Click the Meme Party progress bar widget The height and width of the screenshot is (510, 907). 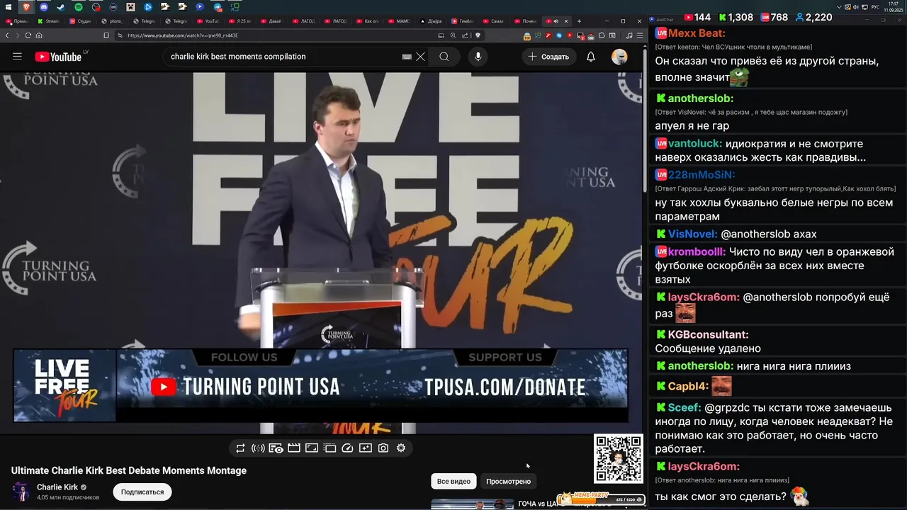pos(601,499)
